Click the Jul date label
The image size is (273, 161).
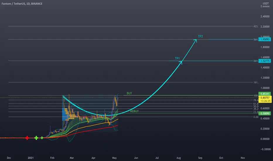[157, 158]
